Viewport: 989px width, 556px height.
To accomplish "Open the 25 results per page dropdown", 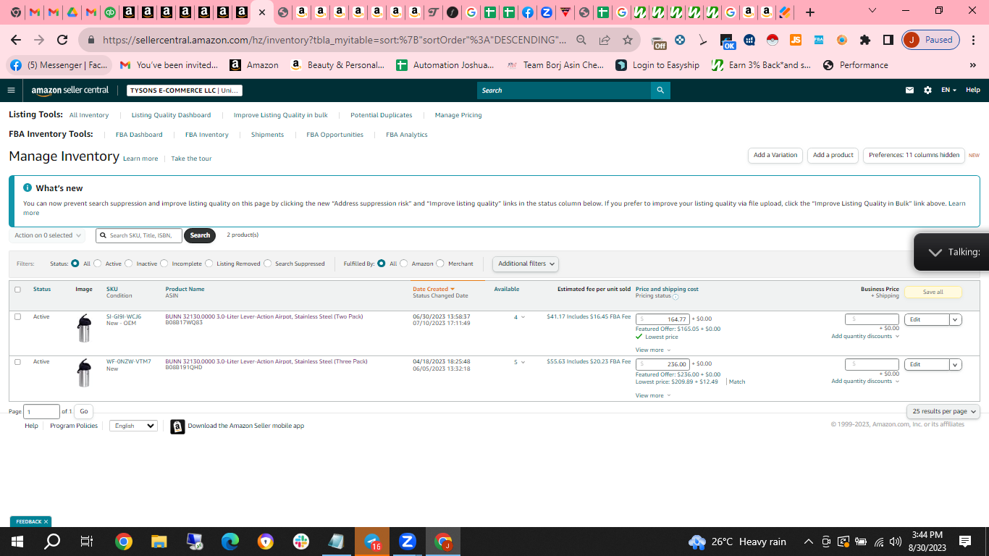I will [x=943, y=411].
